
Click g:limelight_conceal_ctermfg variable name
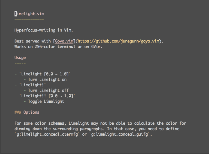pyautogui.click(x=47, y=134)
